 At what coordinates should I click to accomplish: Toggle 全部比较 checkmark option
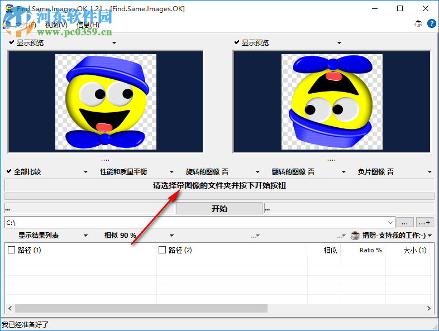[9, 171]
